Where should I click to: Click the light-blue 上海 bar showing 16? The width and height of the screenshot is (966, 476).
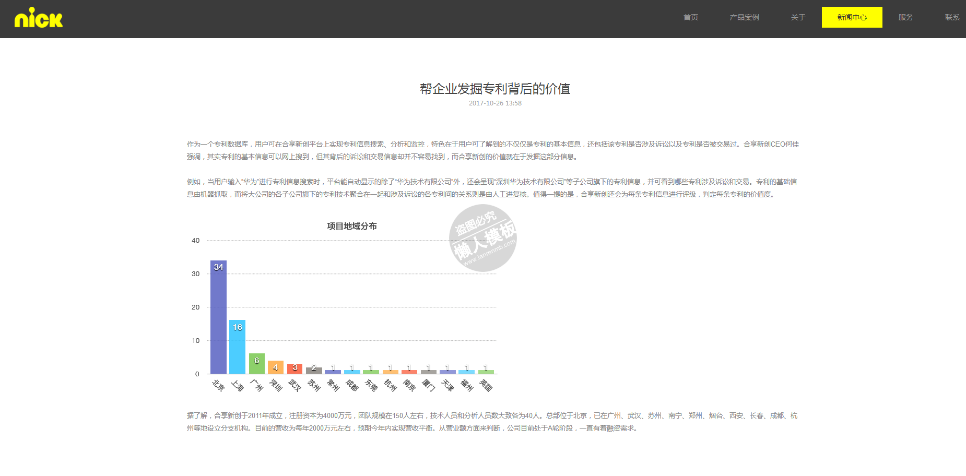[237, 347]
